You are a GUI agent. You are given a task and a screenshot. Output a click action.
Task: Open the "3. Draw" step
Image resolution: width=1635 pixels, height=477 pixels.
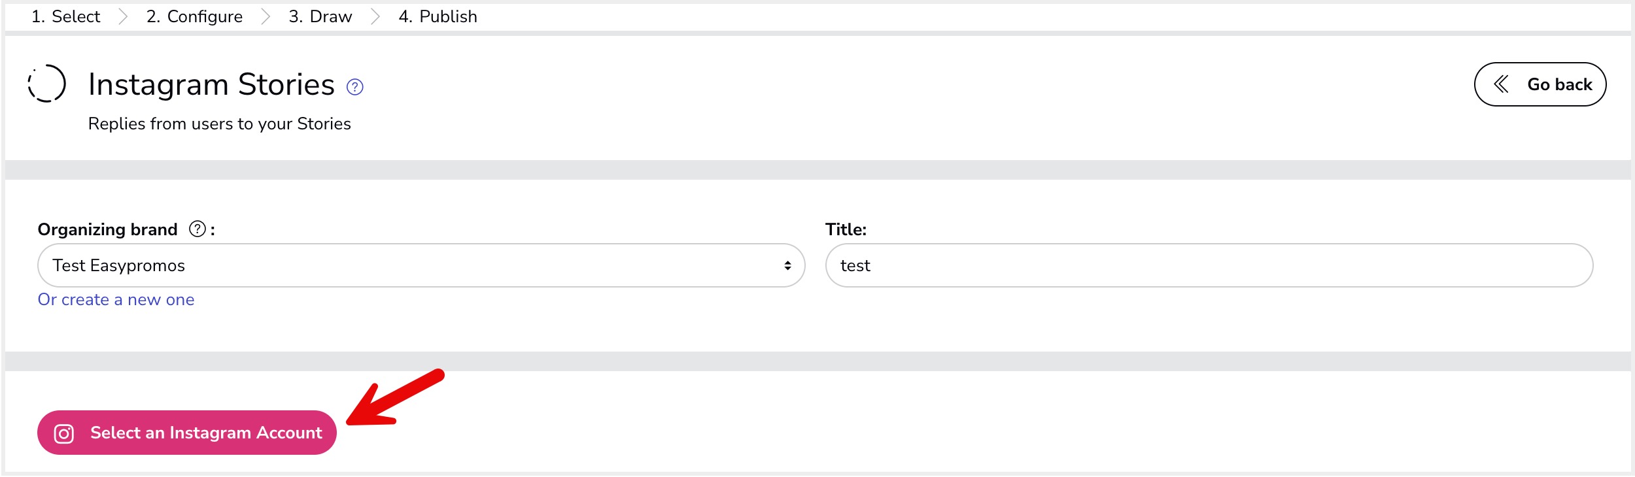point(320,16)
